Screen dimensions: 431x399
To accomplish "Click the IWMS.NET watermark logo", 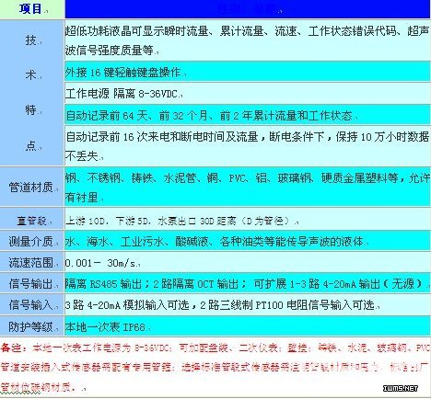I will pyautogui.click(x=401, y=388).
